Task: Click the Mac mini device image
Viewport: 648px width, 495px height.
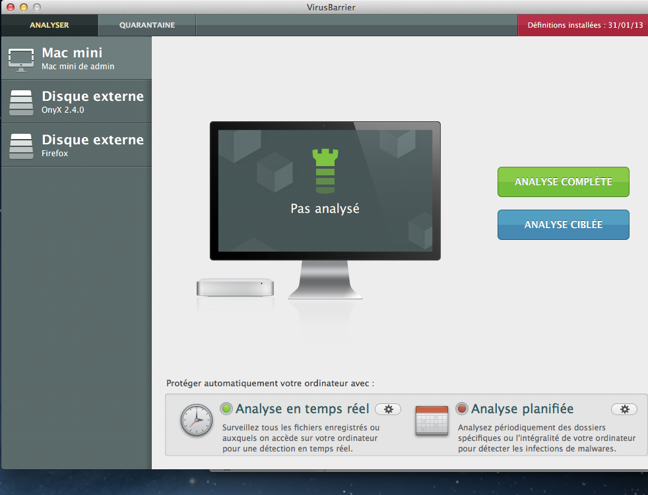Action: pyautogui.click(x=235, y=287)
